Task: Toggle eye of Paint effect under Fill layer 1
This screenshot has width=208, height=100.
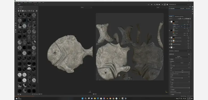Action: click(173, 28)
